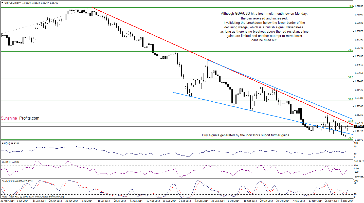Select the Fibonacci 0.0 level label
364x203 pixels.
tap(351, 6)
